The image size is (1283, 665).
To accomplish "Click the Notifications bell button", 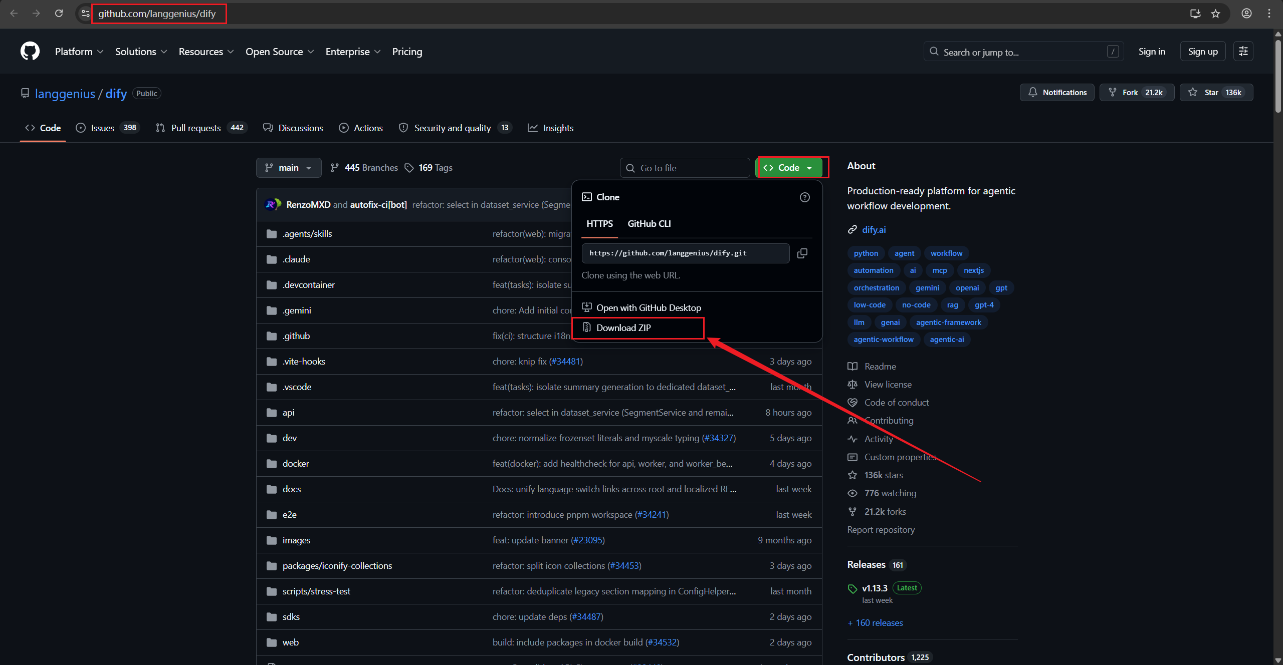I will click(x=1057, y=93).
